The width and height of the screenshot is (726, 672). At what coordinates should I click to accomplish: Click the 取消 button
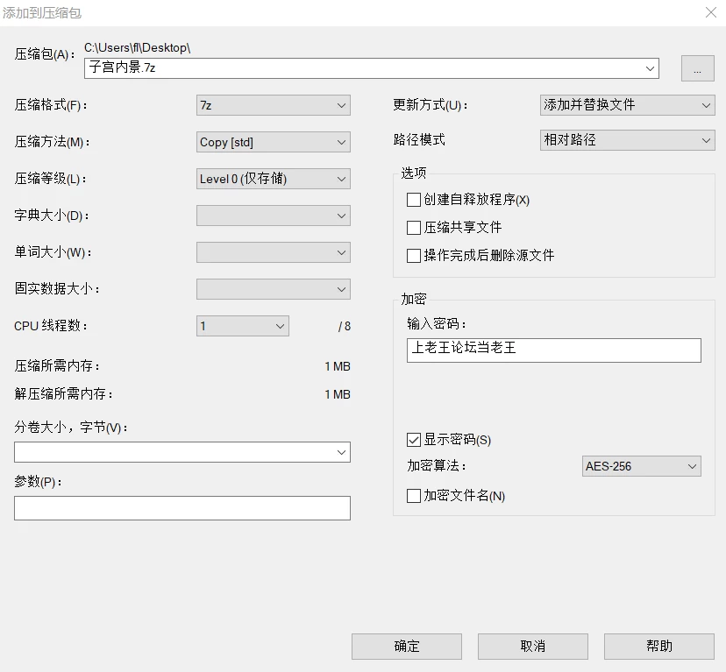click(533, 646)
